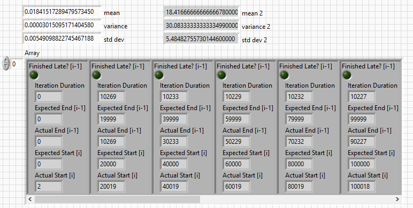Click the Actual End field showing 30233

[174, 141]
